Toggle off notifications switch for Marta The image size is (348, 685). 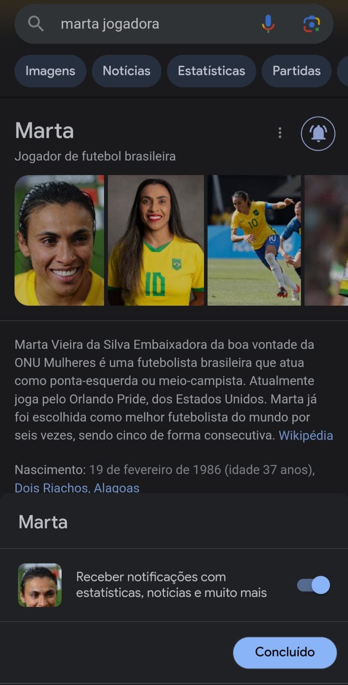pos(314,585)
